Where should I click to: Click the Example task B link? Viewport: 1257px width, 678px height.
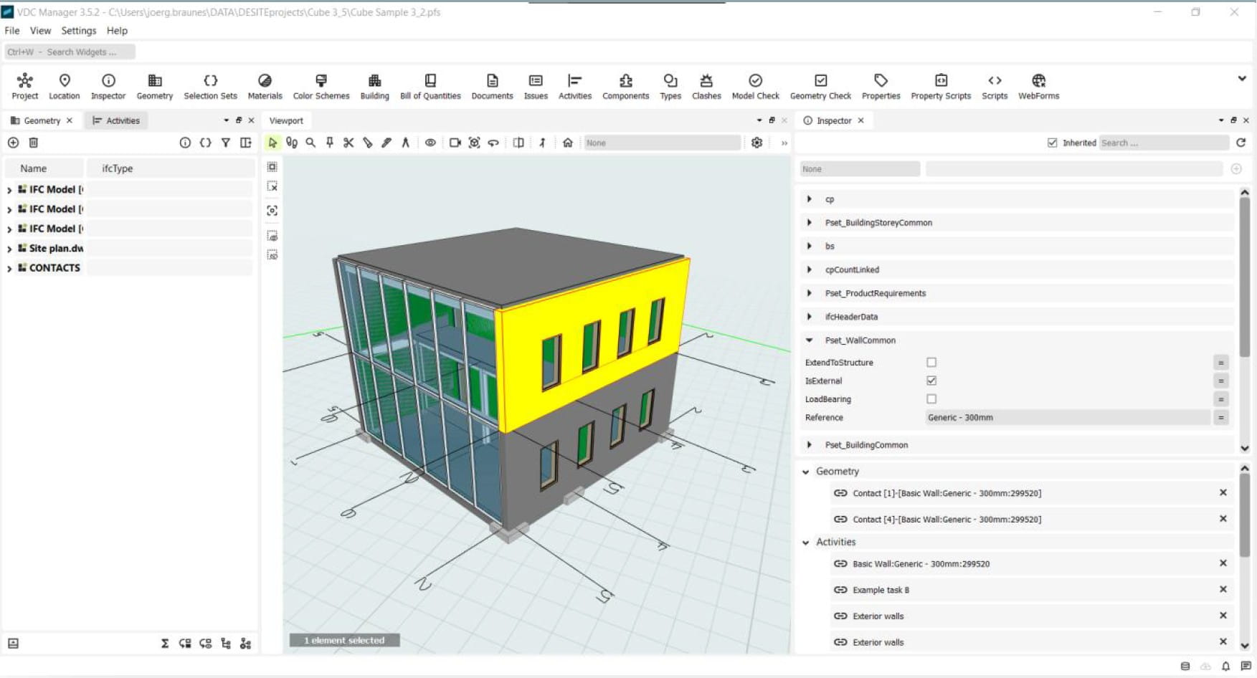[881, 590]
